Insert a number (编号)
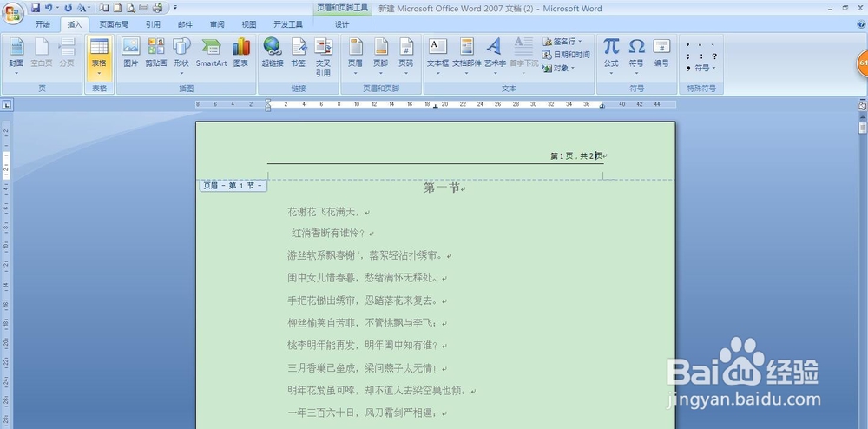Viewport: 868px width, 429px height. click(x=661, y=53)
